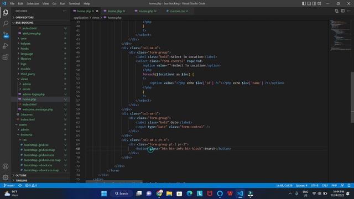Toggle the secondary side bar layout icon
This screenshot has height=199, width=354.
314,4
